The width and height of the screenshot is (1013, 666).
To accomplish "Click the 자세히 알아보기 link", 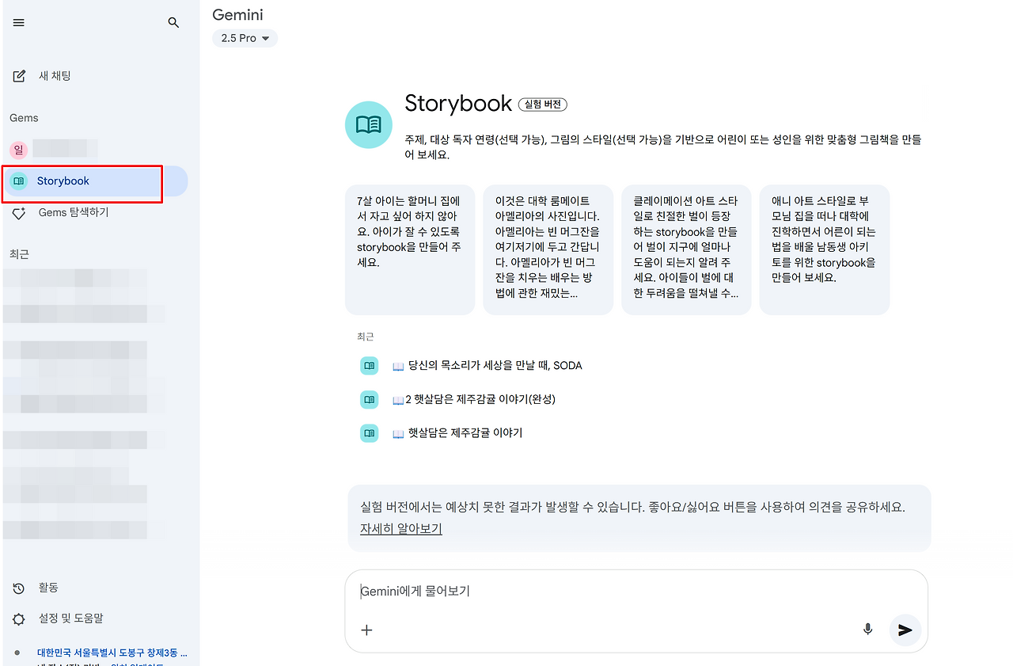I will (401, 529).
